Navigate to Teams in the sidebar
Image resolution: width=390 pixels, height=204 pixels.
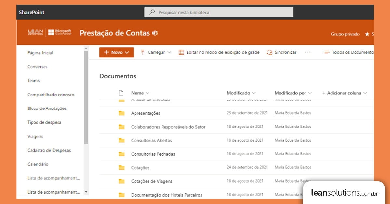pyautogui.click(x=33, y=80)
